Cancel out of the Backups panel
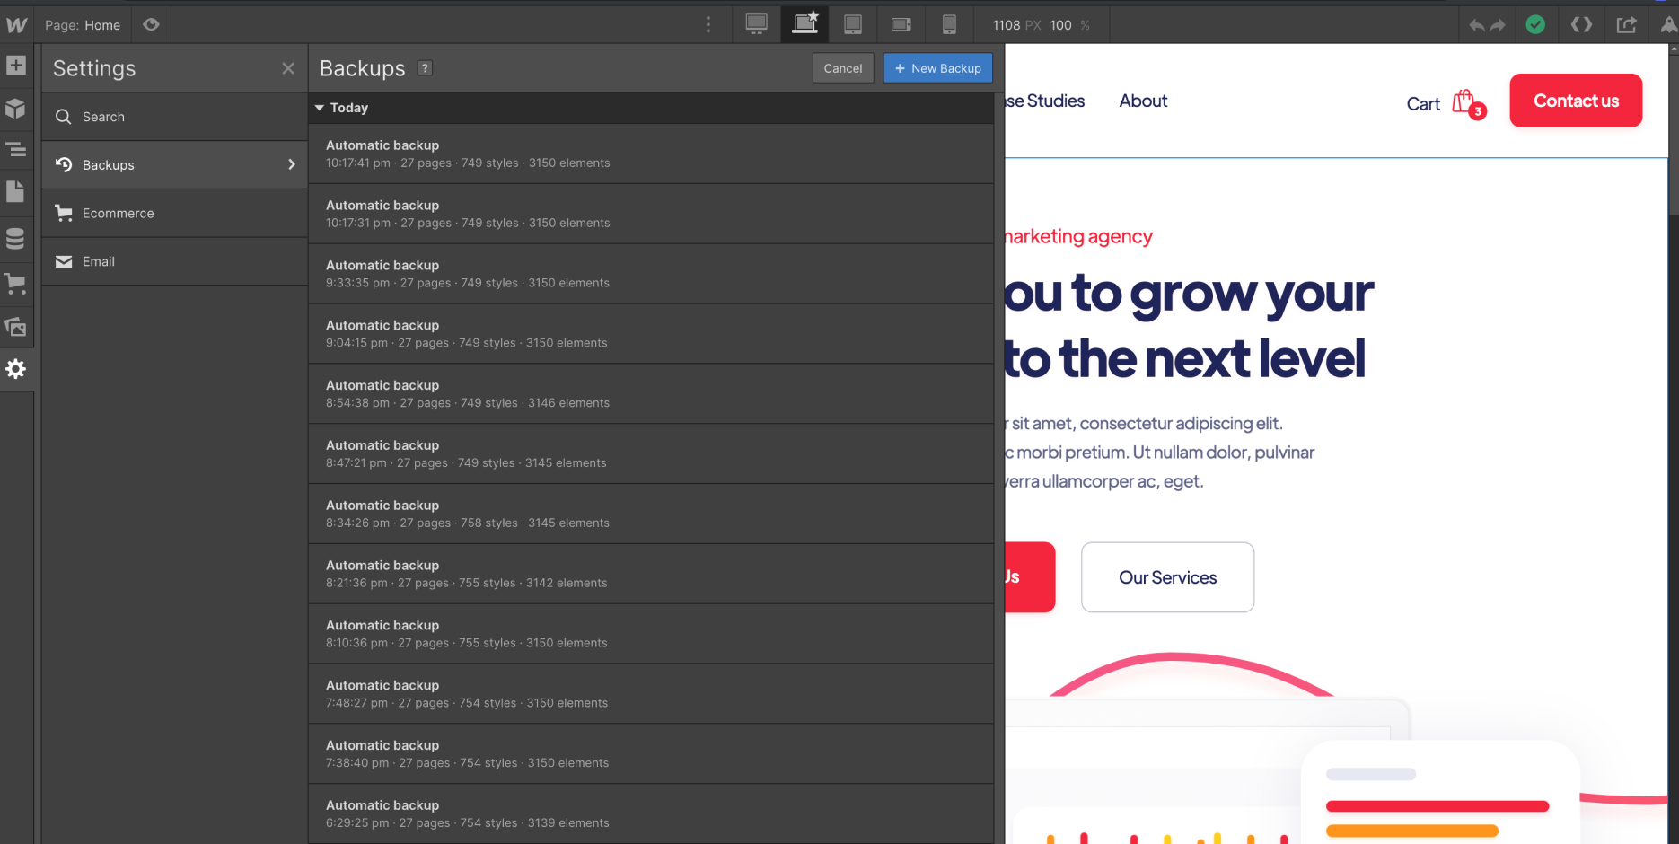The width and height of the screenshot is (1679, 844). coord(842,67)
